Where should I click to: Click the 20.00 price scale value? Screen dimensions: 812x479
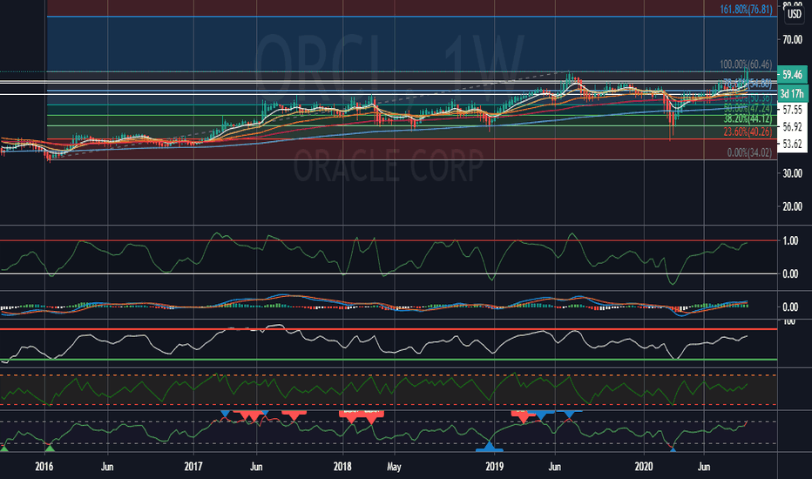pyautogui.click(x=792, y=206)
